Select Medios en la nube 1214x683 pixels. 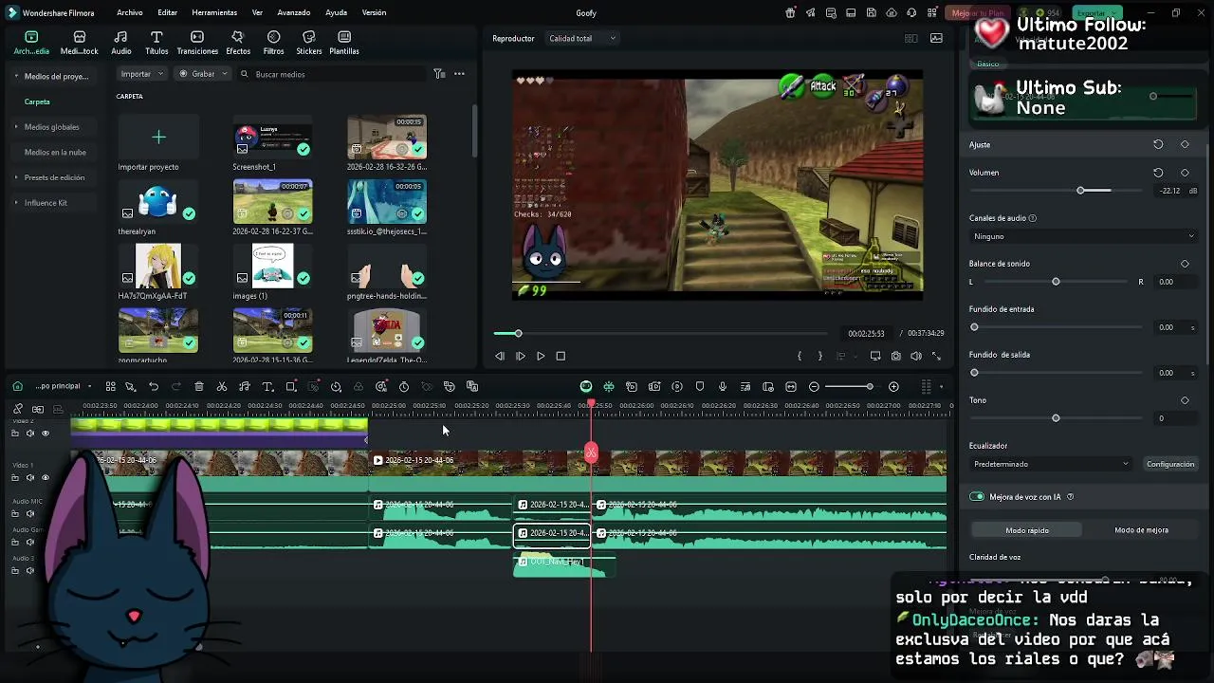click(55, 152)
